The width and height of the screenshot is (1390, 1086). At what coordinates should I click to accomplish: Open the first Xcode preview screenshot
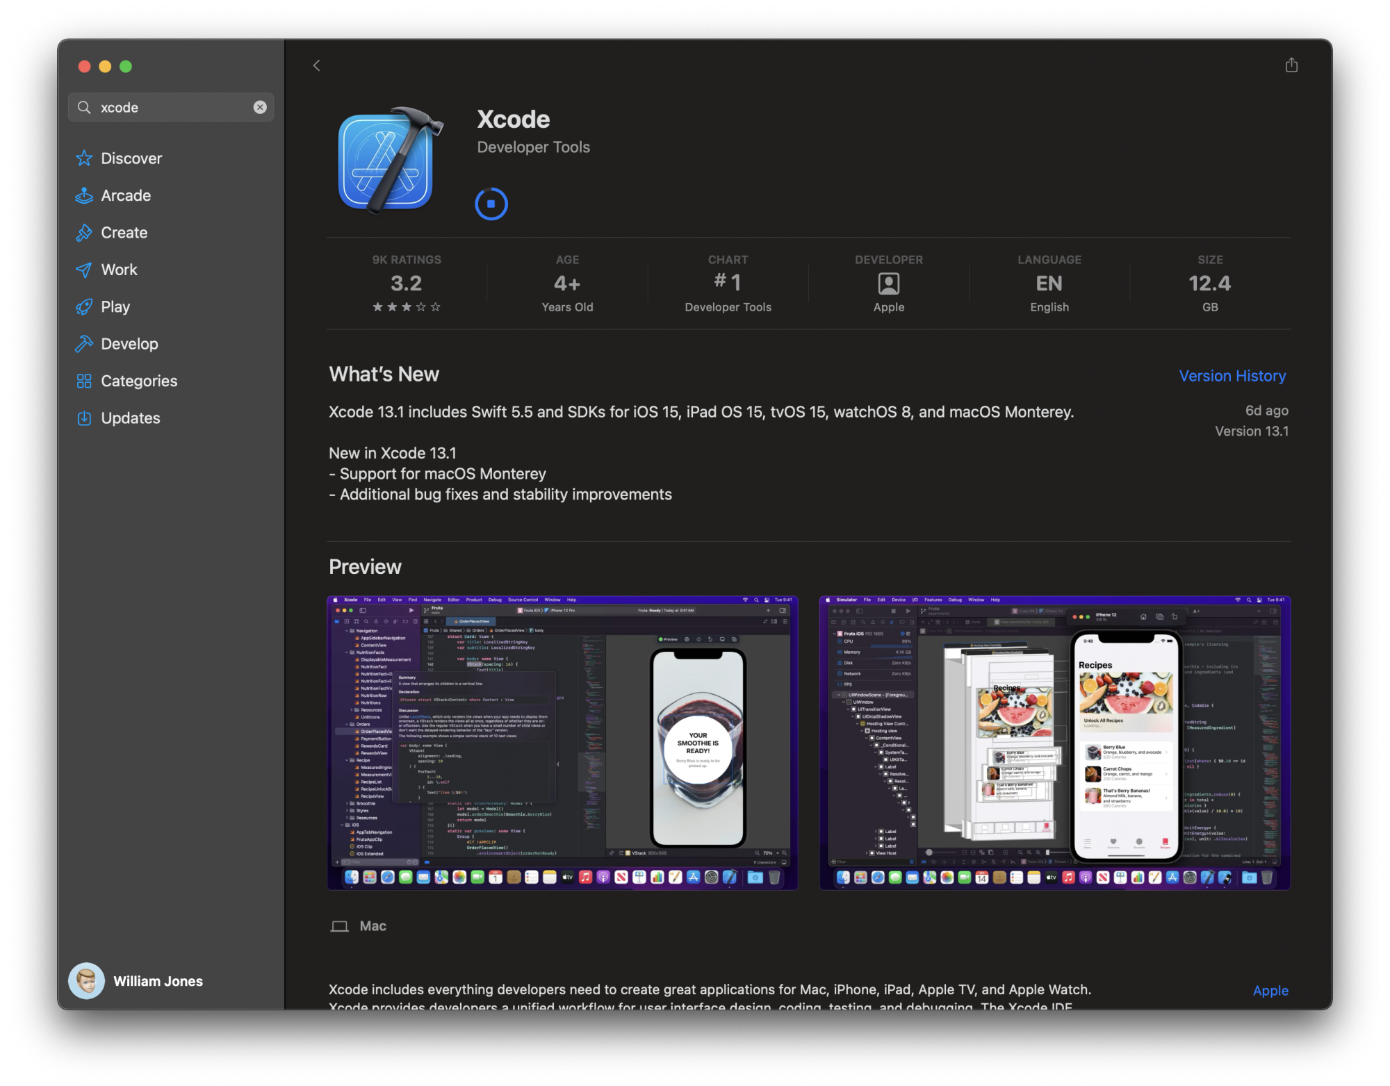tap(562, 742)
